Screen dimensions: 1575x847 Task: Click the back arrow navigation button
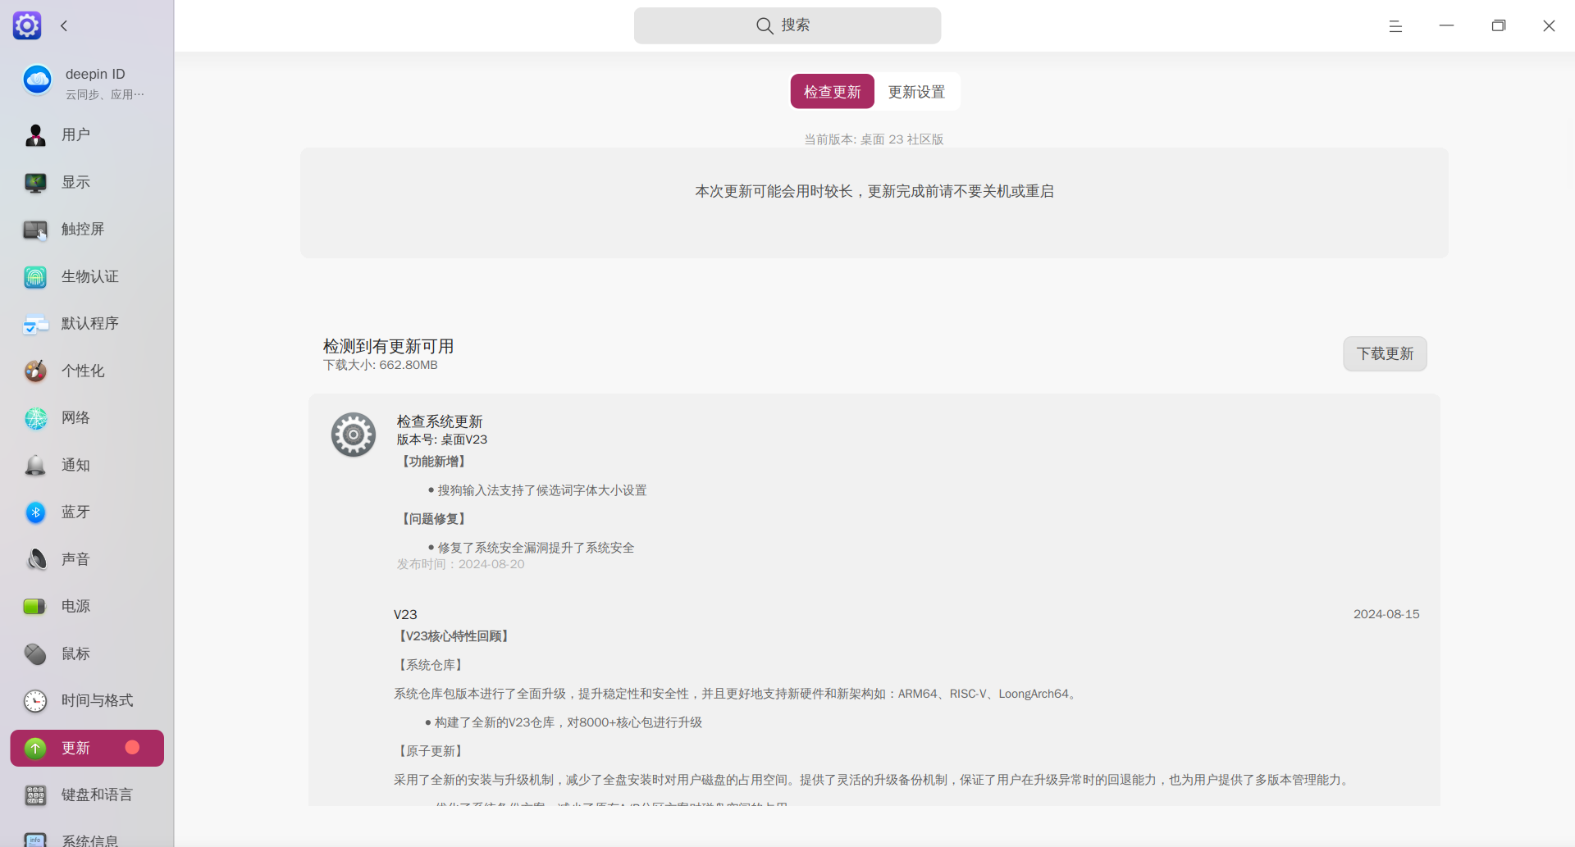click(x=64, y=25)
